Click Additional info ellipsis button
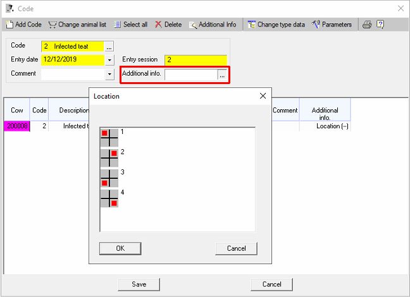410x297 pixels. pos(222,75)
